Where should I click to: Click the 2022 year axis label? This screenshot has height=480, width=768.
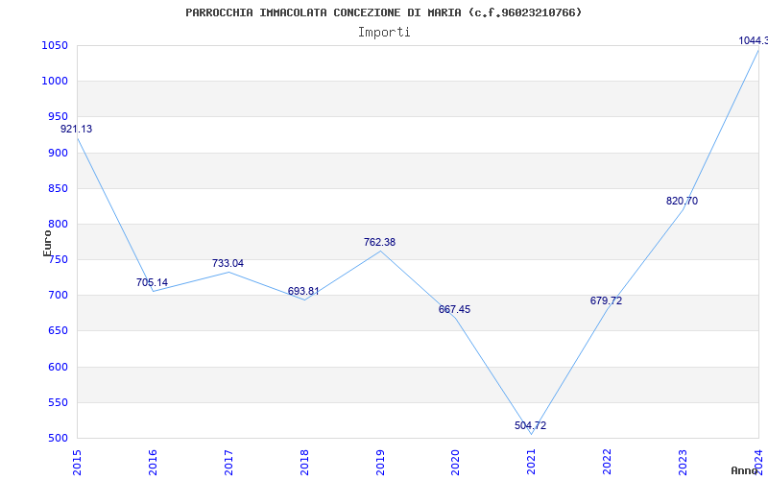point(607,462)
